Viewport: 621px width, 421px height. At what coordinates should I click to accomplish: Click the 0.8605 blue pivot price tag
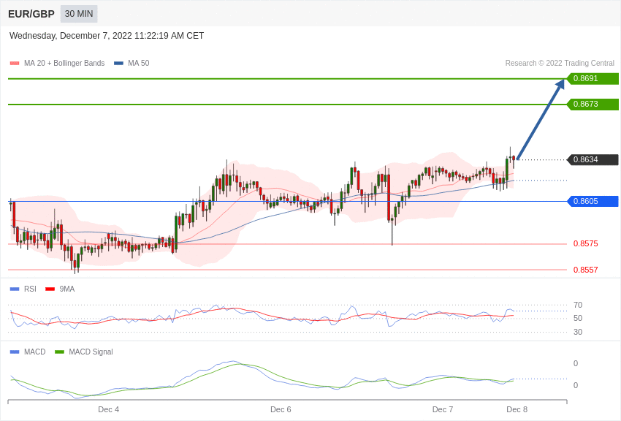pos(593,202)
